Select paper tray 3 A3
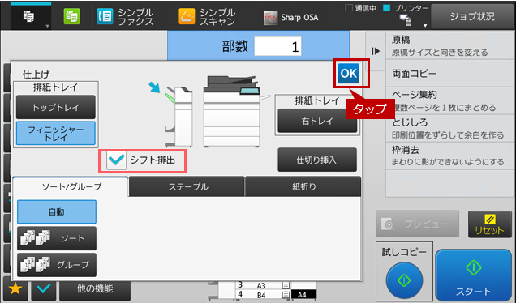 pos(263,285)
